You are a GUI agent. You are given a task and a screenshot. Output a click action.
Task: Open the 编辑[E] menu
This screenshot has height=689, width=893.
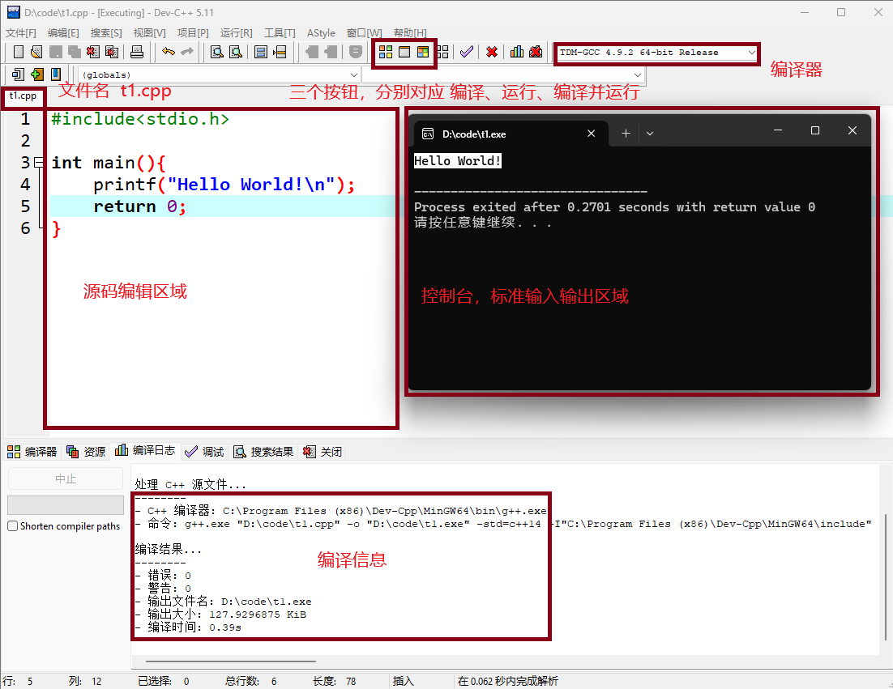[63, 33]
